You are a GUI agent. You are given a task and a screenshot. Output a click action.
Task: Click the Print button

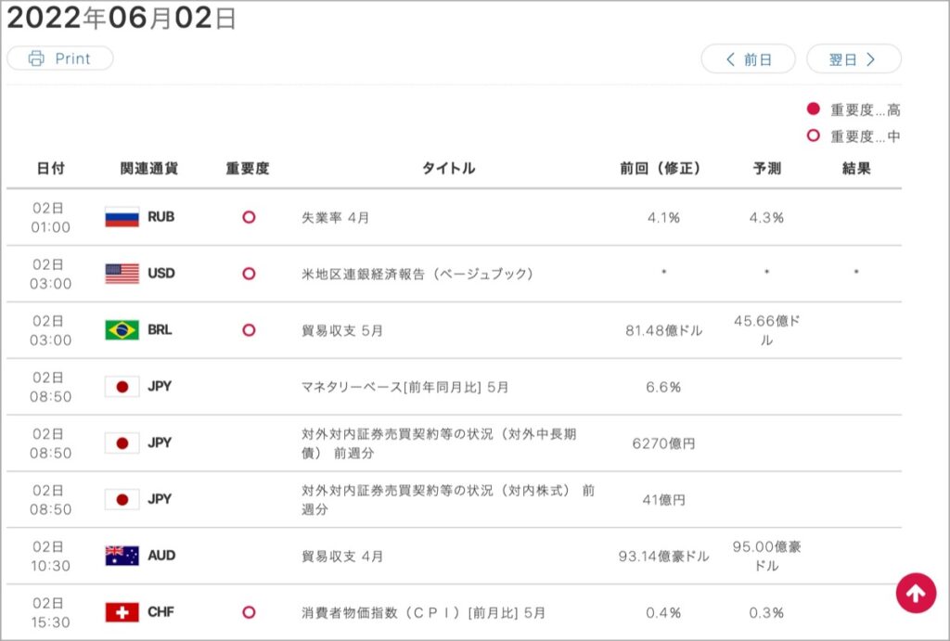[60, 58]
